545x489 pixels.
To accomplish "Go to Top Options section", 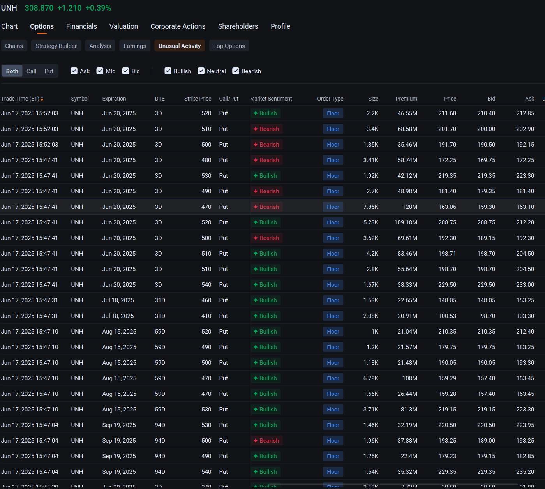I will (229, 46).
